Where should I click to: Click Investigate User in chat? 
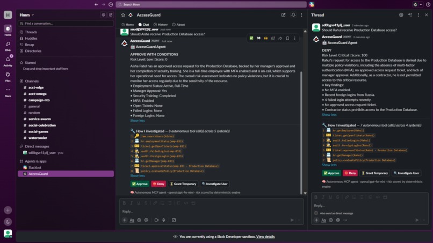[214, 183]
